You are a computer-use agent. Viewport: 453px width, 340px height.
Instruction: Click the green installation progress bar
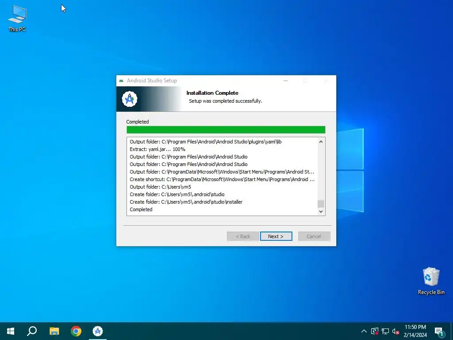click(x=226, y=130)
